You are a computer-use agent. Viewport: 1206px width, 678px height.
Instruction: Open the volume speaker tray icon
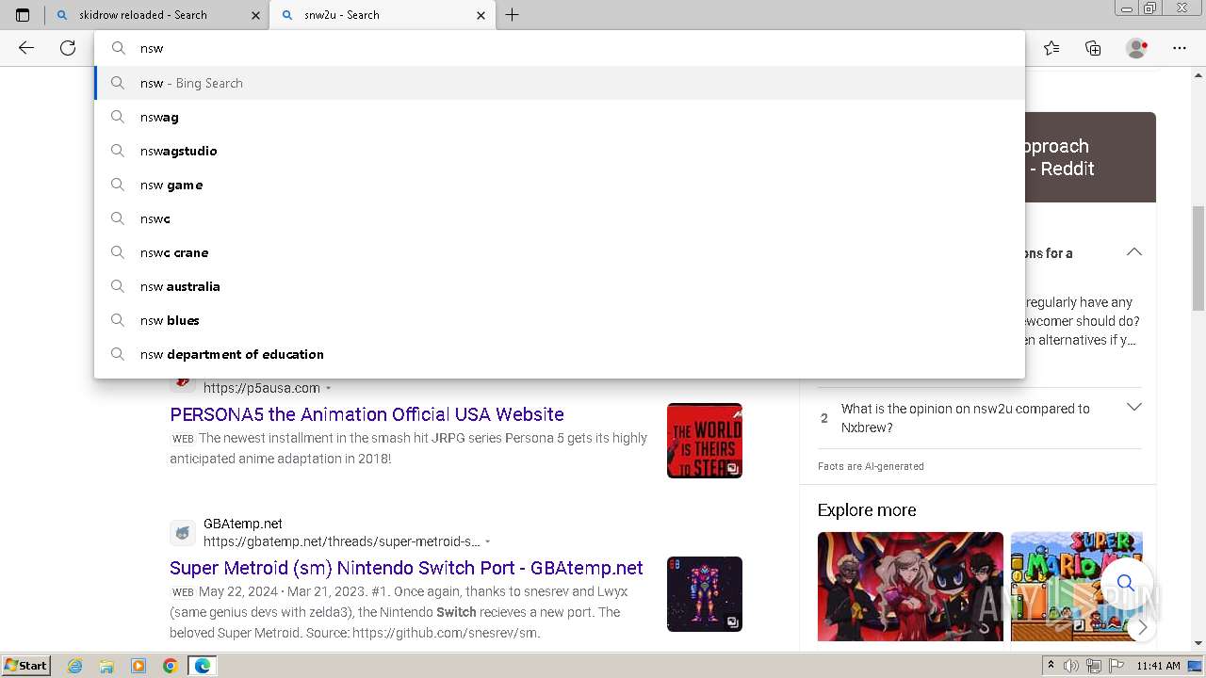(1071, 666)
